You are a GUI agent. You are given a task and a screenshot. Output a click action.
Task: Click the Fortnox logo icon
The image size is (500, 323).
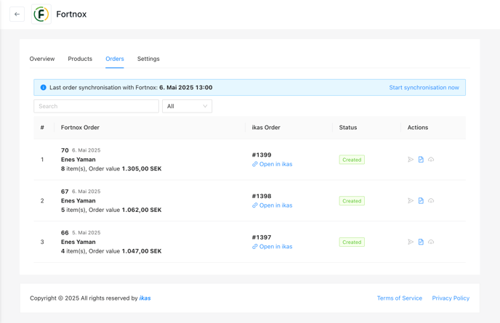click(x=41, y=15)
